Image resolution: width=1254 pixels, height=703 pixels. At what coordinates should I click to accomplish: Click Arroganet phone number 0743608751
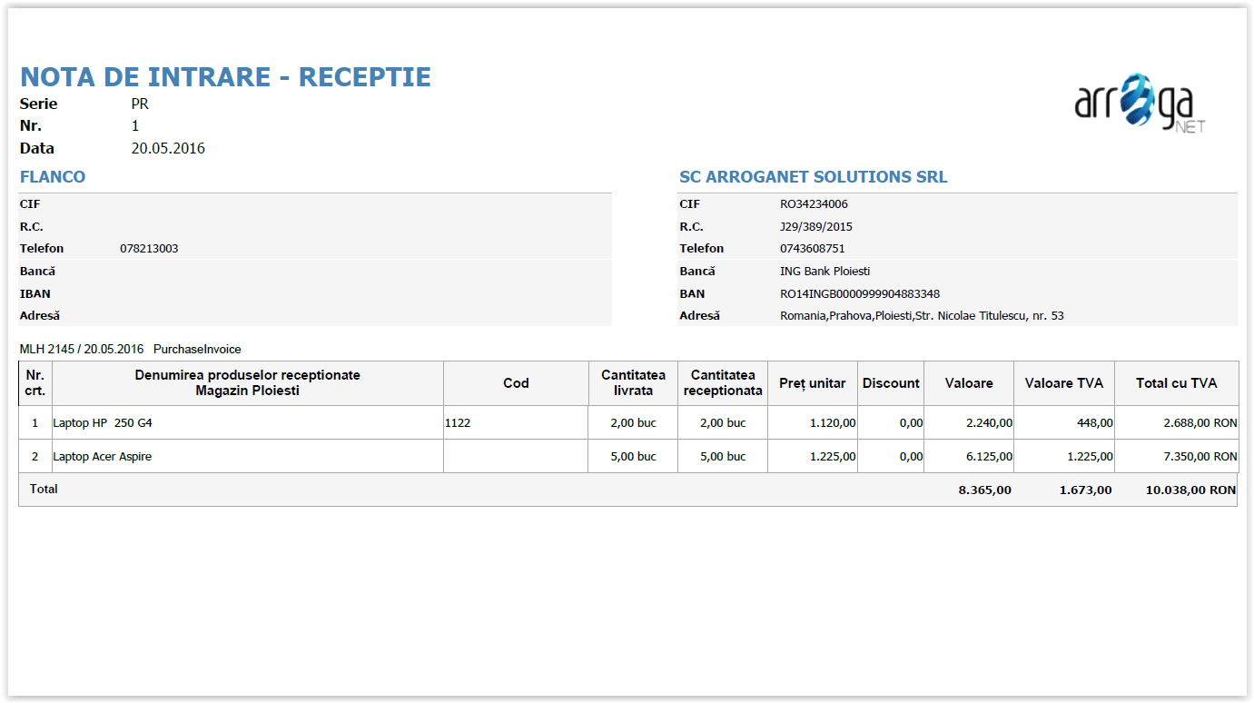click(813, 249)
